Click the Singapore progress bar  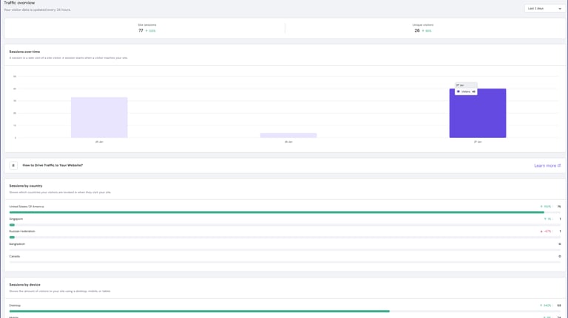pos(285,225)
